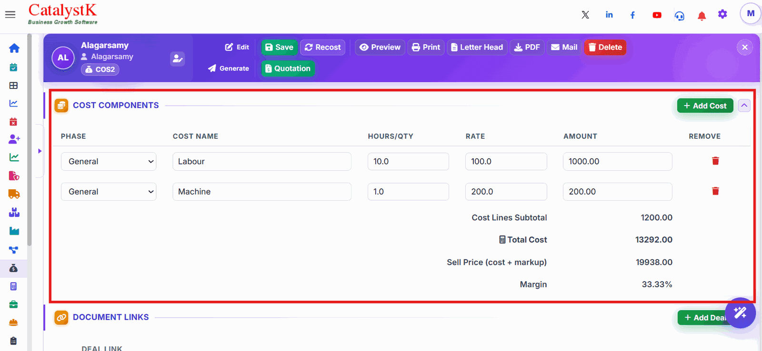The image size is (762, 351).
Task: Open the factory sidebar icon
Action: (x=14, y=231)
